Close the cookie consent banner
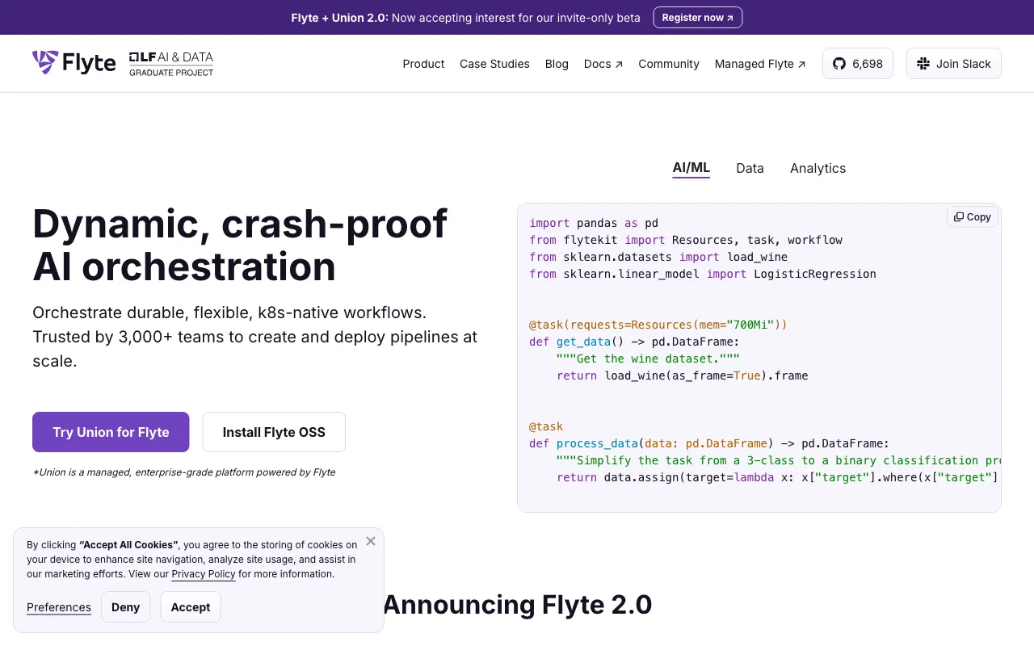This screenshot has height=646, width=1034. pyautogui.click(x=371, y=541)
